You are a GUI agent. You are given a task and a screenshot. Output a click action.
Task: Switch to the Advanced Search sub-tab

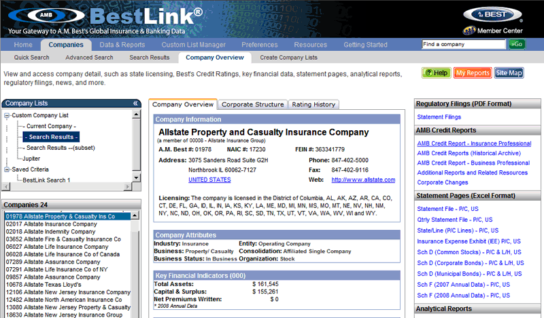[89, 58]
